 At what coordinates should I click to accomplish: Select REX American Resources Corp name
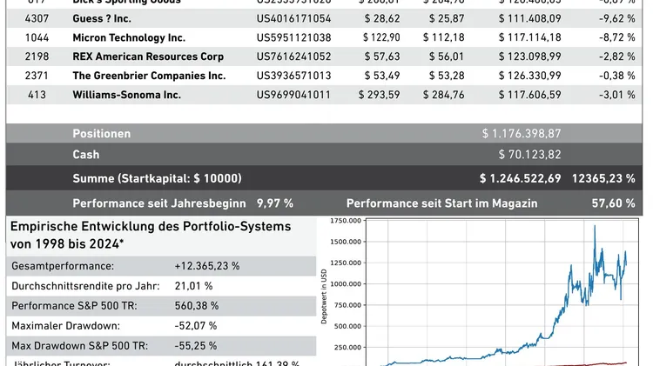tap(148, 57)
